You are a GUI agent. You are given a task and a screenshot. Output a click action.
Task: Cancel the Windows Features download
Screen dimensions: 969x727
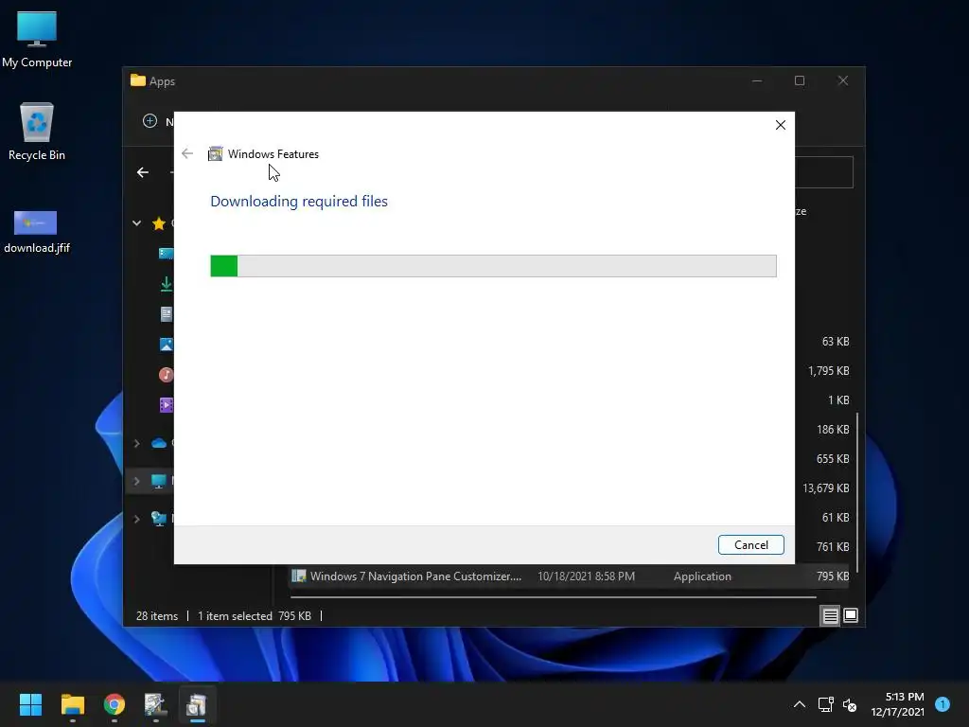point(750,544)
